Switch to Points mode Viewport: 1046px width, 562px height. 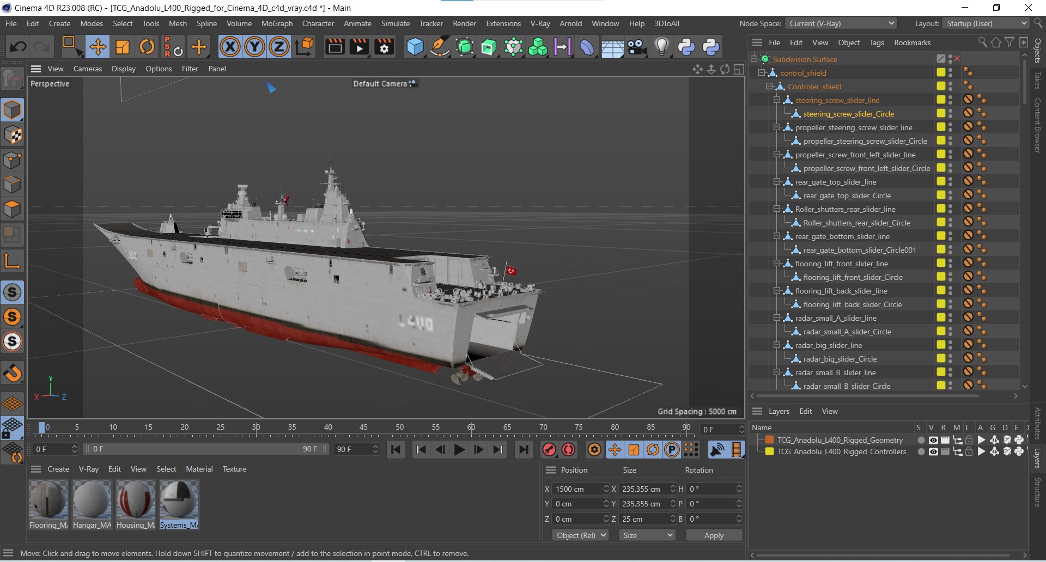12,160
